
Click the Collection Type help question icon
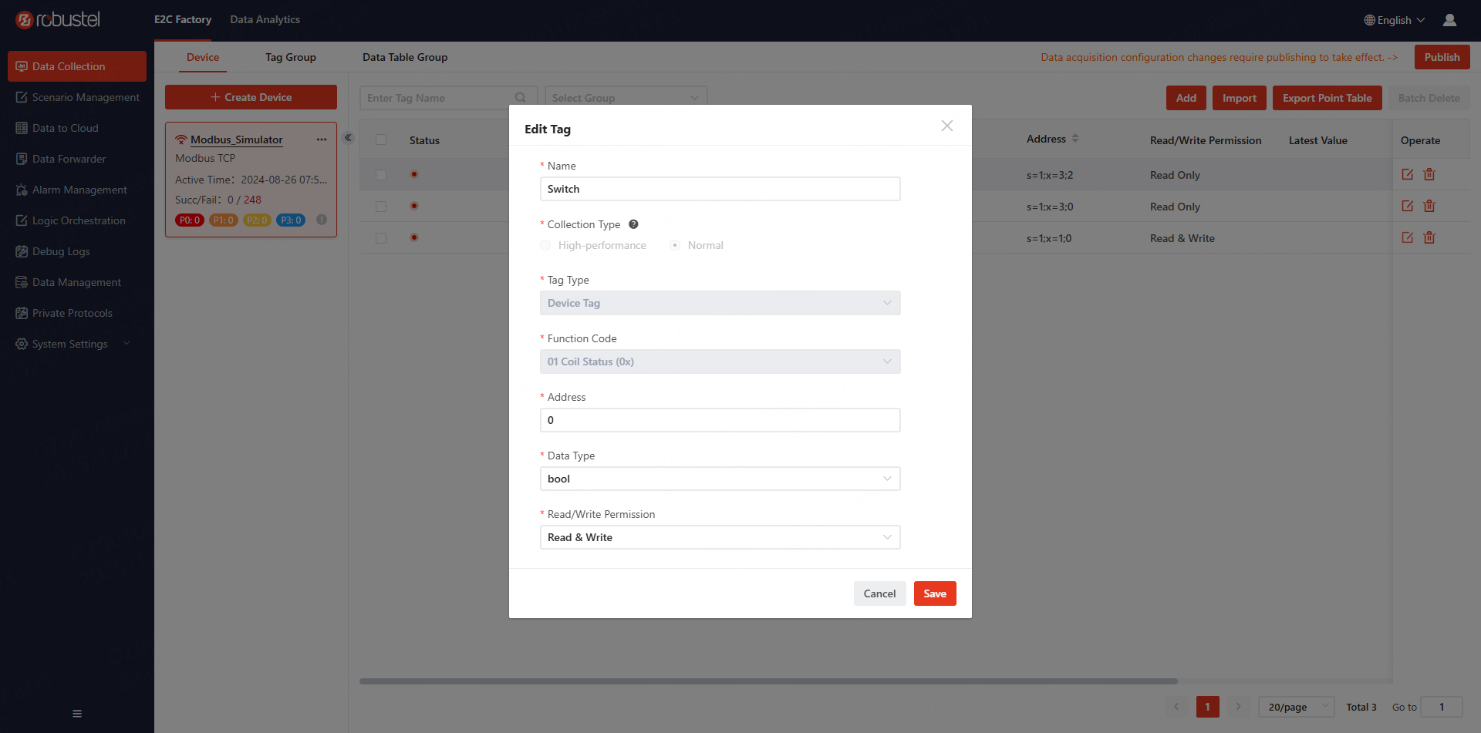[x=633, y=224]
